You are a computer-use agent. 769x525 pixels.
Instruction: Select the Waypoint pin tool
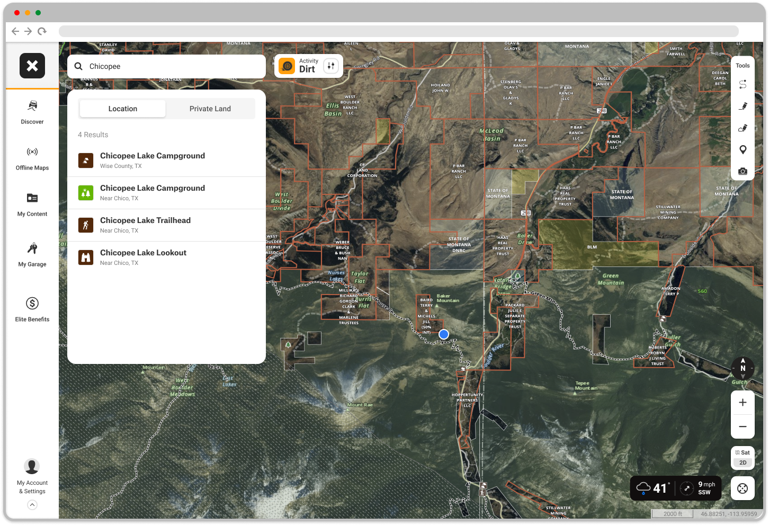coord(743,149)
